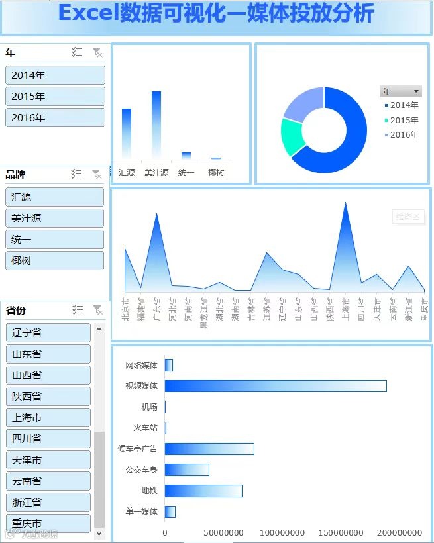Image resolution: width=434 pixels, height=543 pixels.
Task: Click the 2014年 legend color marker
Action: point(386,105)
